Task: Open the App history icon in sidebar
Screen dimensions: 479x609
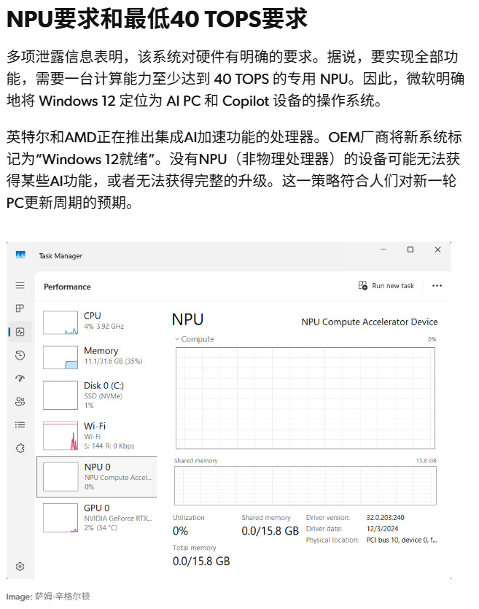Action: click(20, 355)
